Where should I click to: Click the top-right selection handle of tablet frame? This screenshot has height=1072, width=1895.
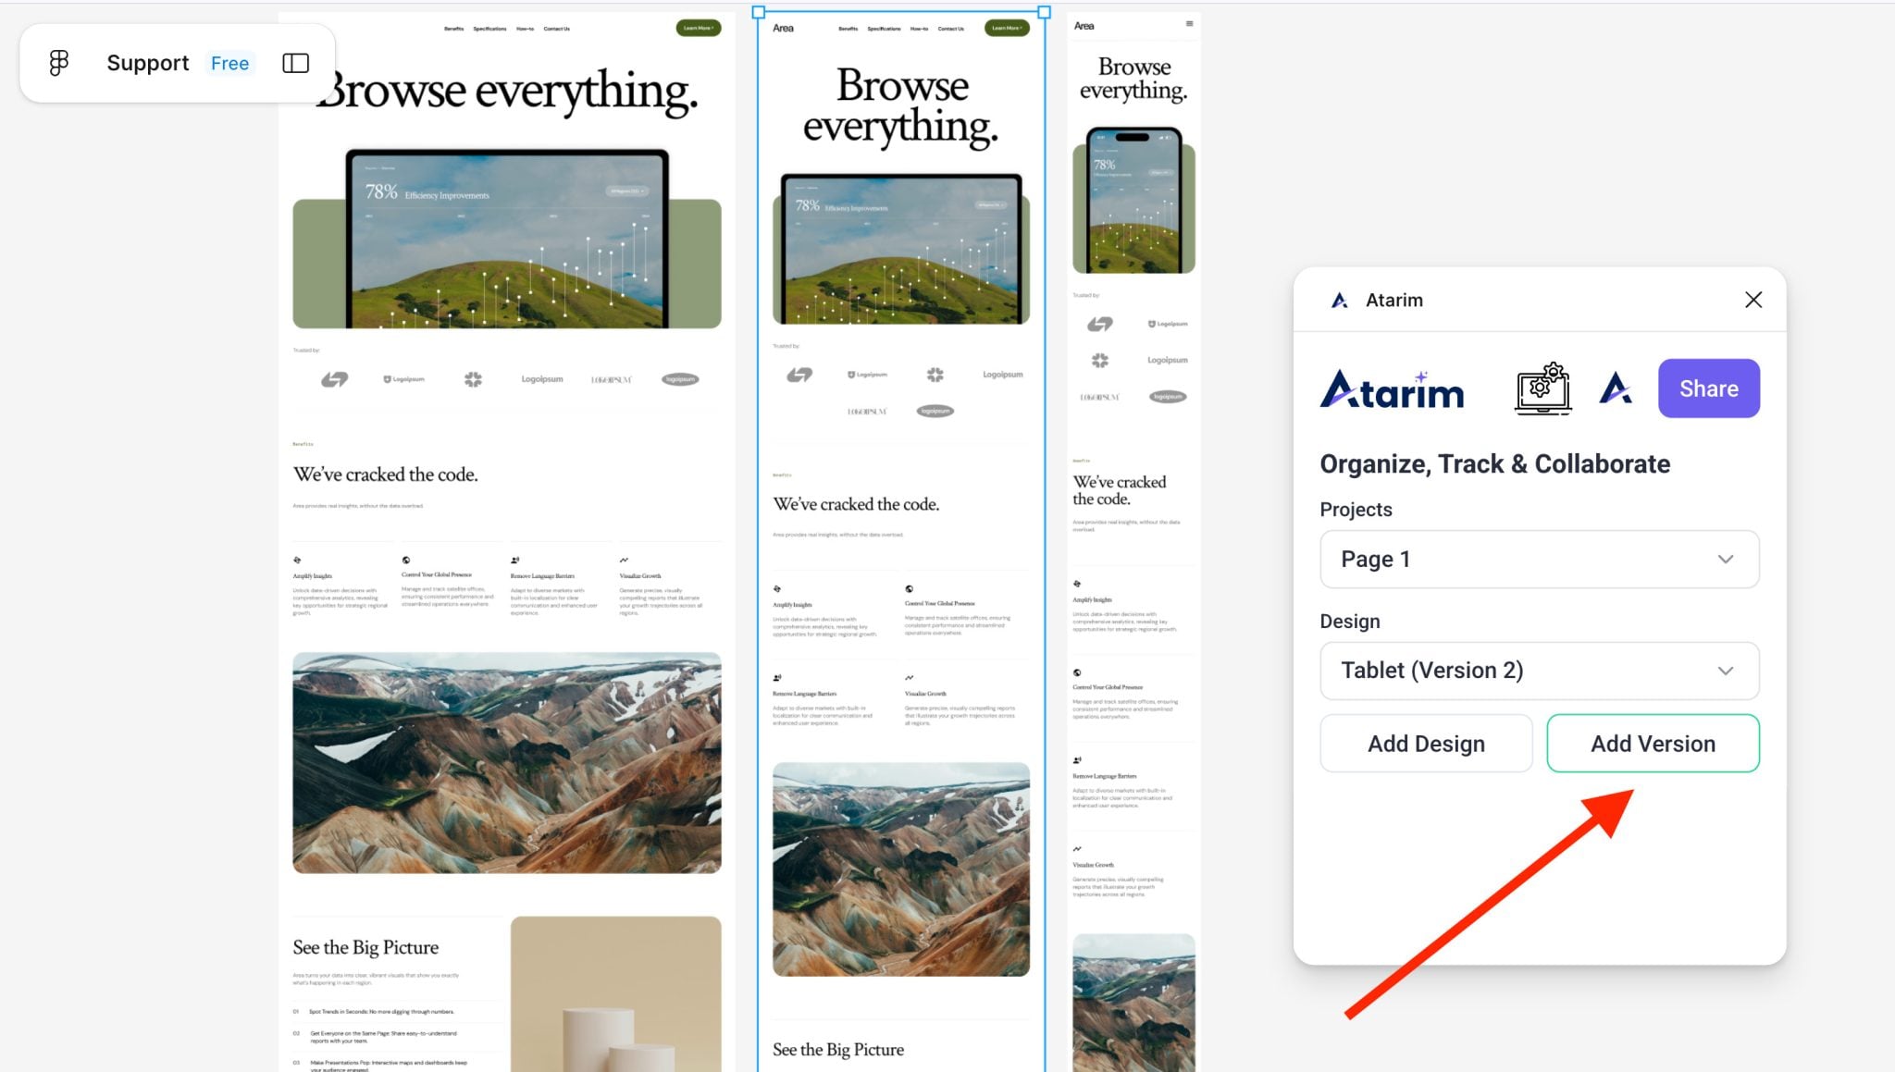coord(1044,12)
